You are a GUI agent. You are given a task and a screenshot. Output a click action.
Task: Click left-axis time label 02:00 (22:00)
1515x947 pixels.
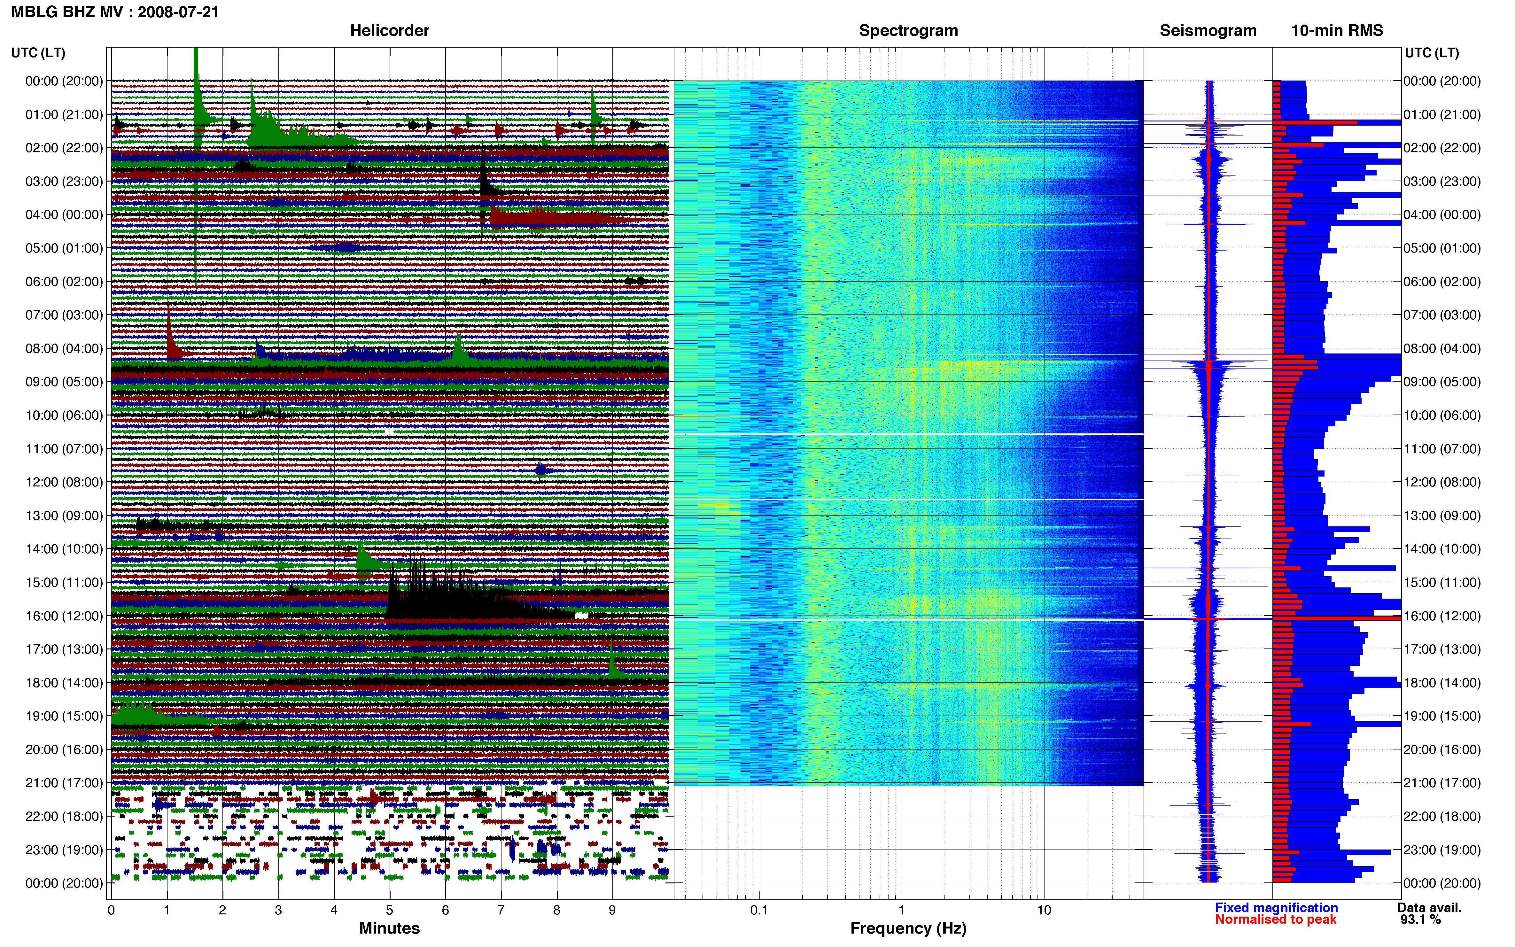pyautogui.click(x=64, y=148)
